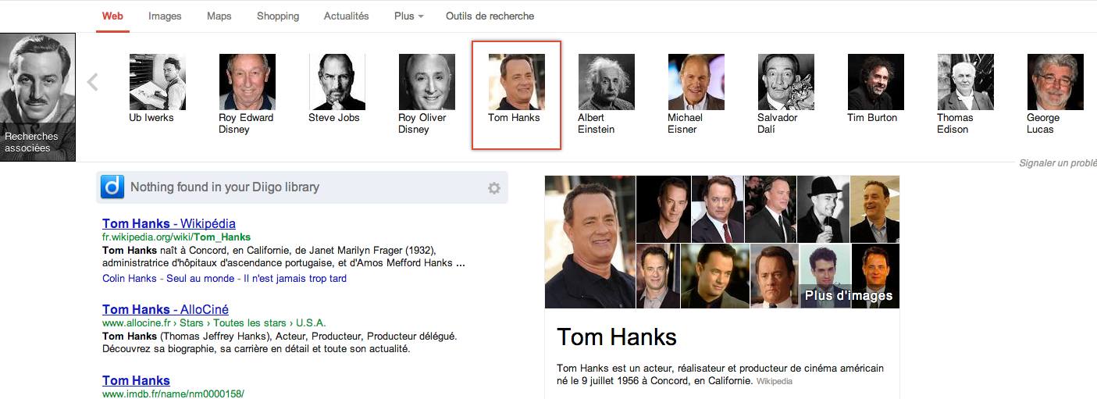Select the Roy Oliver Disney photo
The height and width of the screenshot is (399, 1097).
(x=426, y=82)
